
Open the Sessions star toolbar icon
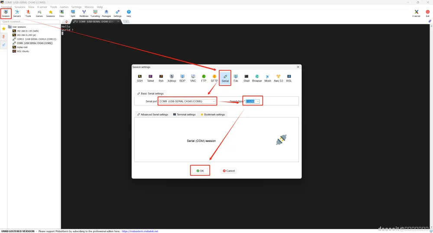(50, 13)
